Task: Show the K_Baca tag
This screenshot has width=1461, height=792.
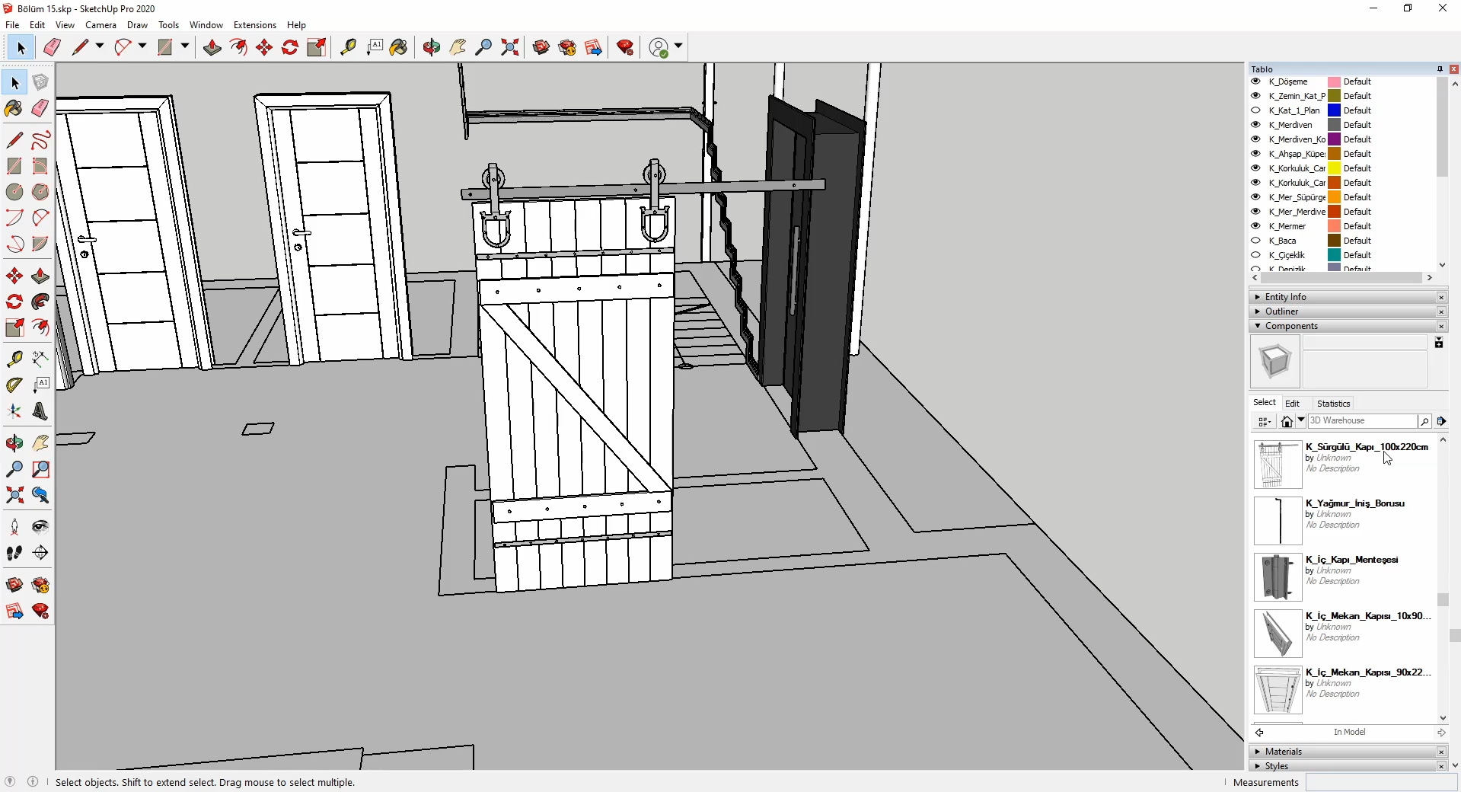Action: pyautogui.click(x=1256, y=241)
